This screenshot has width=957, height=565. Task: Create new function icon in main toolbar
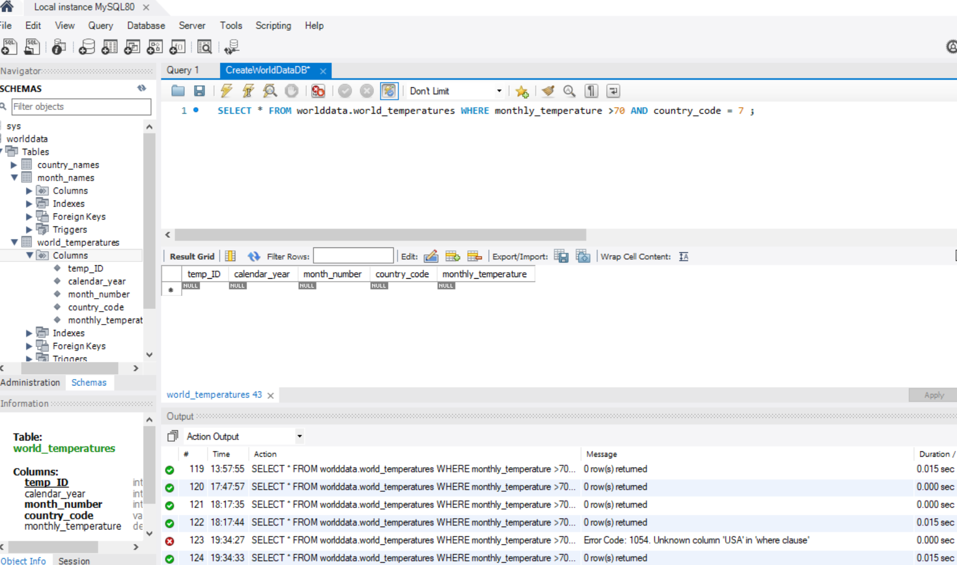click(177, 47)
